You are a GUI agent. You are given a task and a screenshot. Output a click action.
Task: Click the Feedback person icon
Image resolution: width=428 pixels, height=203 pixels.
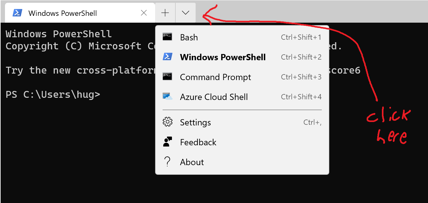[167, 142]
